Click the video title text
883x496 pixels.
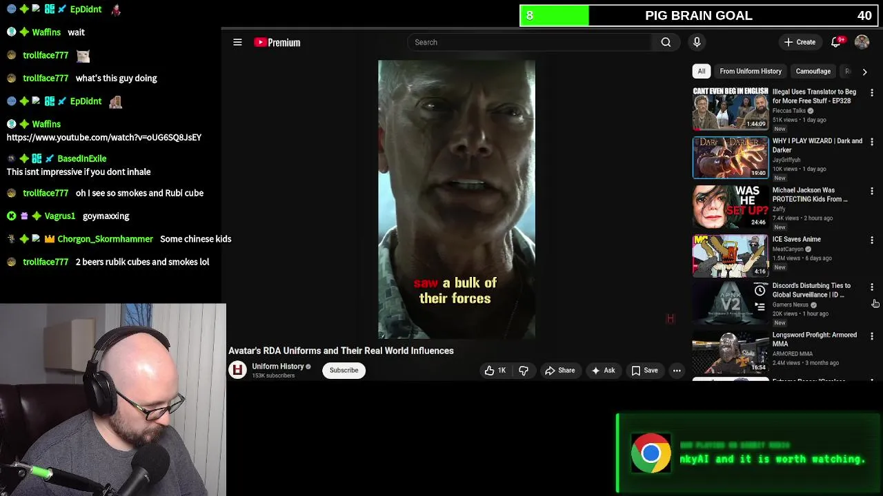point(341,351)
